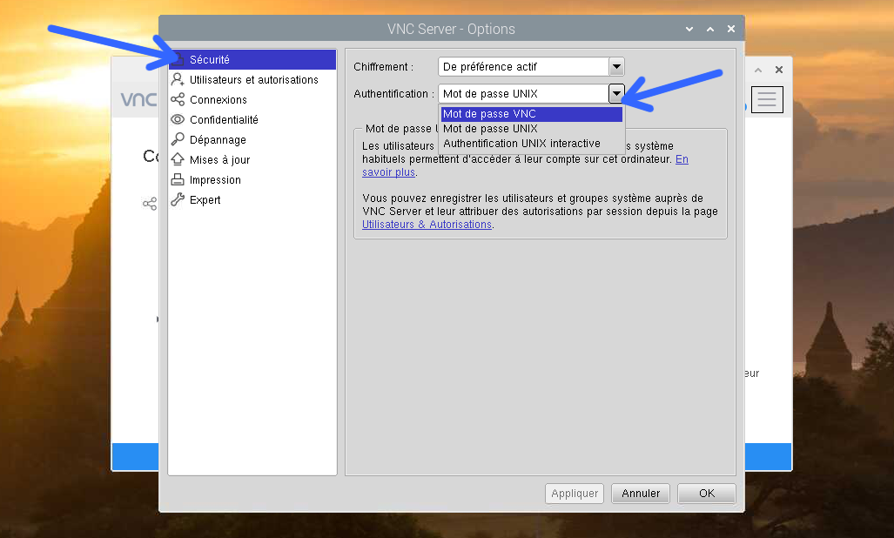894x538 pixels.
Task: Click the Appliquer button
Action: click(575, 494)
